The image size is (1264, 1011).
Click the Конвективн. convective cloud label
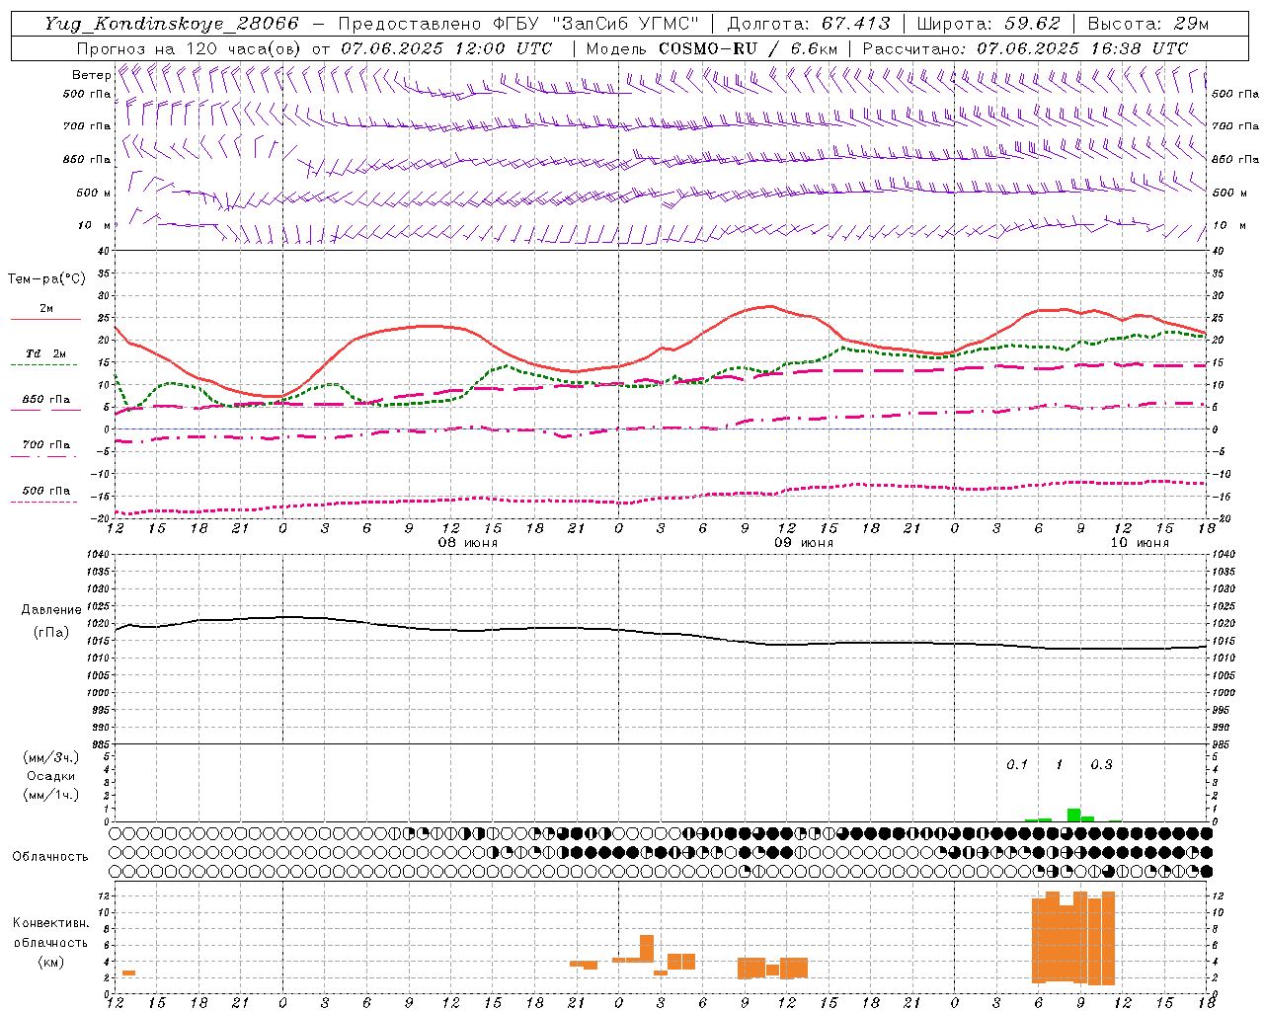50,923
